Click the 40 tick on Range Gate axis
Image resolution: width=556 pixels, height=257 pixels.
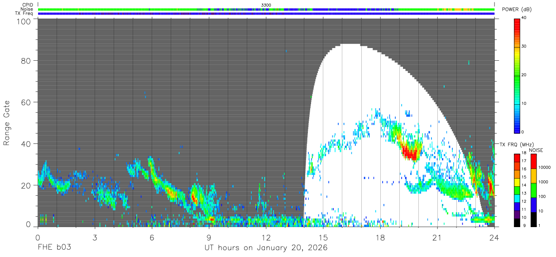coord(25,144)
